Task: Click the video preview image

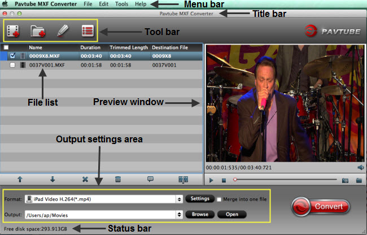Action: pos(285,103)
